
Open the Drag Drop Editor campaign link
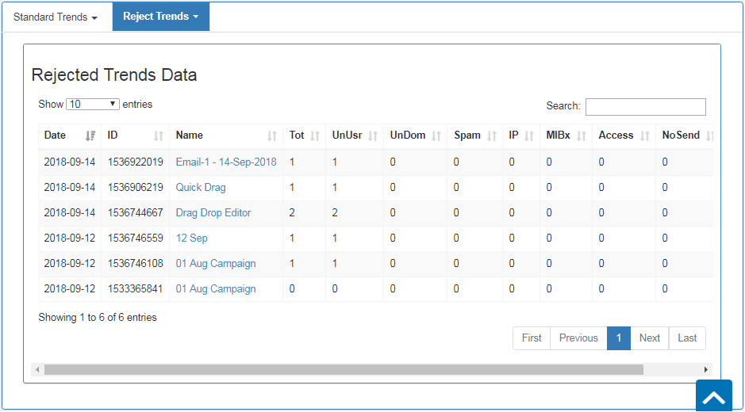213,213
